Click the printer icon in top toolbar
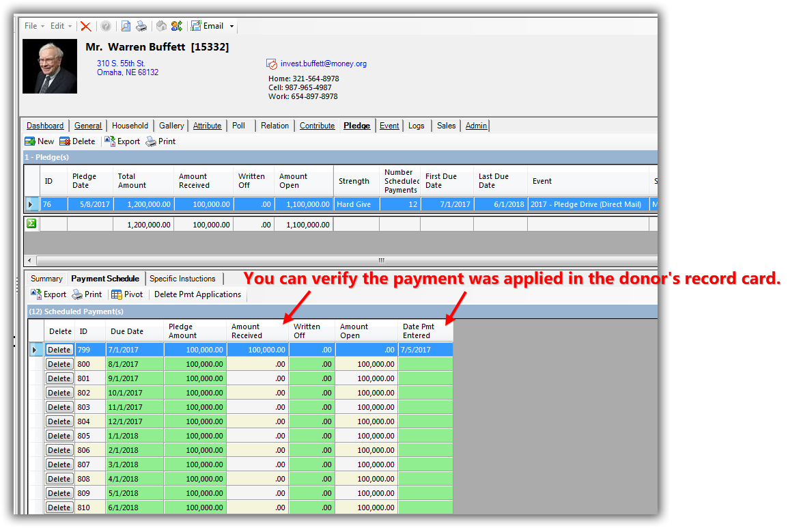Viewport: 788px width, 528px height. pos(141,26)
